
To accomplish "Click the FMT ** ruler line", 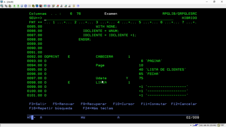I will 113,22.
